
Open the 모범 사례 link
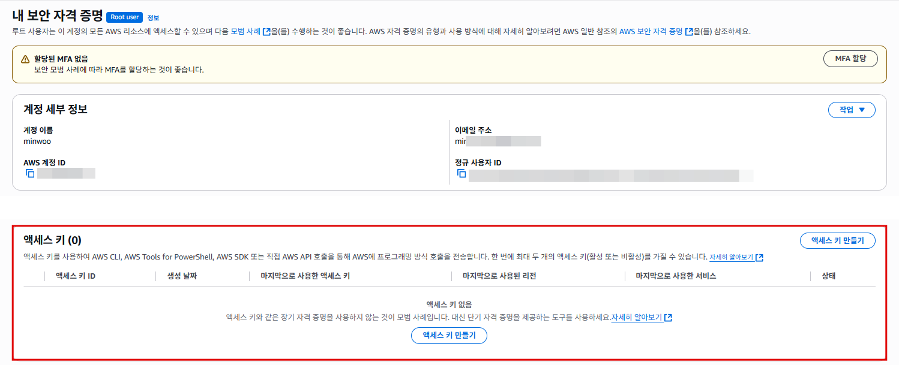coord(245,32)
